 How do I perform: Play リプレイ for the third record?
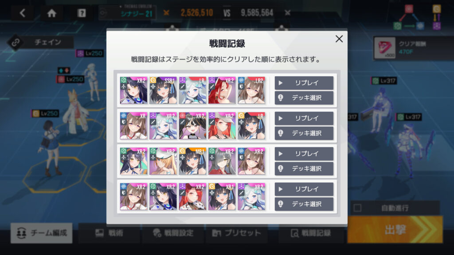[x=304, y=154]
